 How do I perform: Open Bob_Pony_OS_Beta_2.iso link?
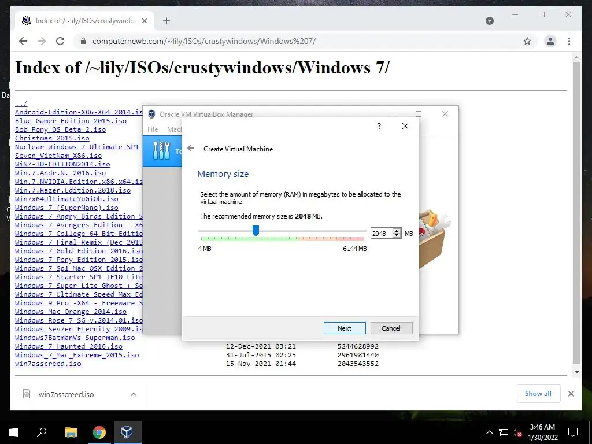[x=60, y=129]
